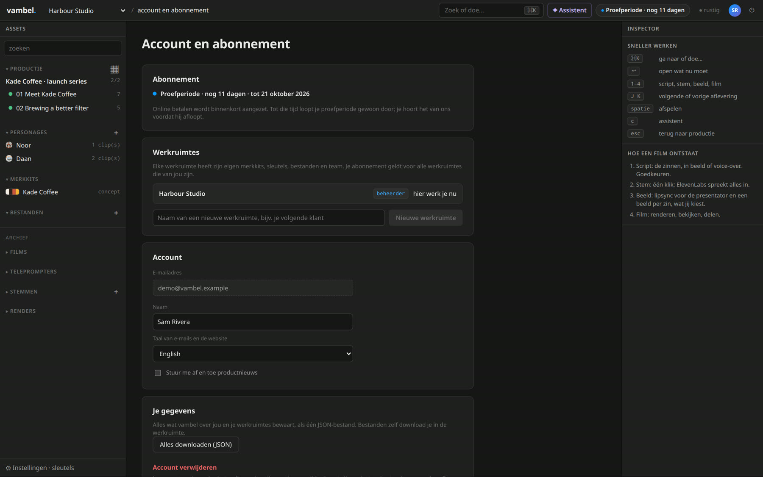
Task: Focus the assets zoeken field
Action: pos(63,48)
